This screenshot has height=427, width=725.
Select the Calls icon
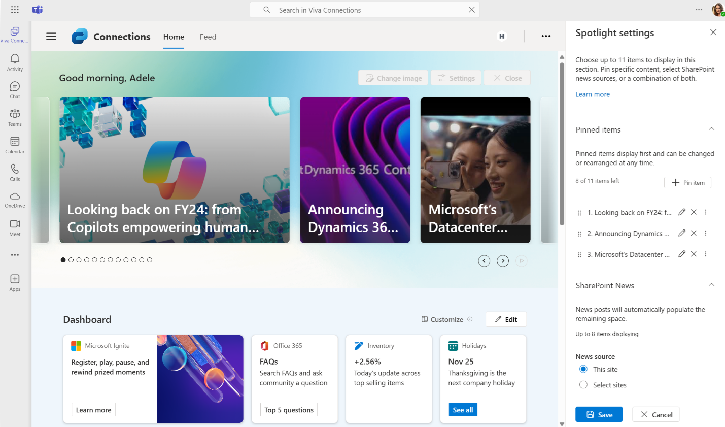pos(14,172)
